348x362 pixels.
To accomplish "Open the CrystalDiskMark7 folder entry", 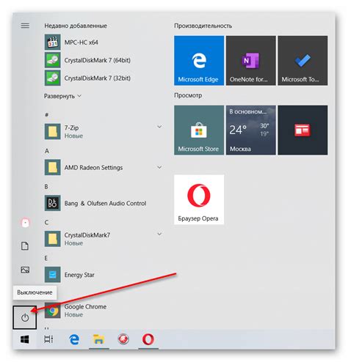I will (103, 239).
